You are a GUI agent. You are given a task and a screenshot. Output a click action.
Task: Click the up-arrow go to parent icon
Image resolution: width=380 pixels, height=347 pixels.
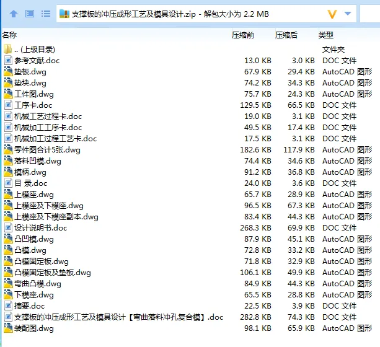tap(14, 14)
